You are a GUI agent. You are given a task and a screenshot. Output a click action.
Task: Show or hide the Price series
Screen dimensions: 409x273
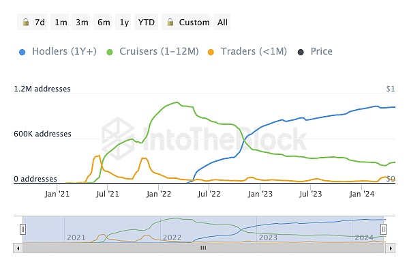322,51
